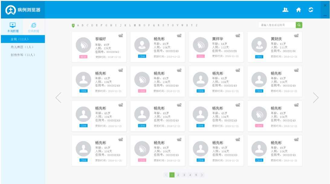330x184 pixels.
Task: Minimize the 病例浏览器 window
Action: (325, 16)
